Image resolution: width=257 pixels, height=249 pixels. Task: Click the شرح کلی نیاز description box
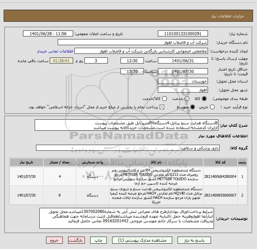[x=126, y=125]
